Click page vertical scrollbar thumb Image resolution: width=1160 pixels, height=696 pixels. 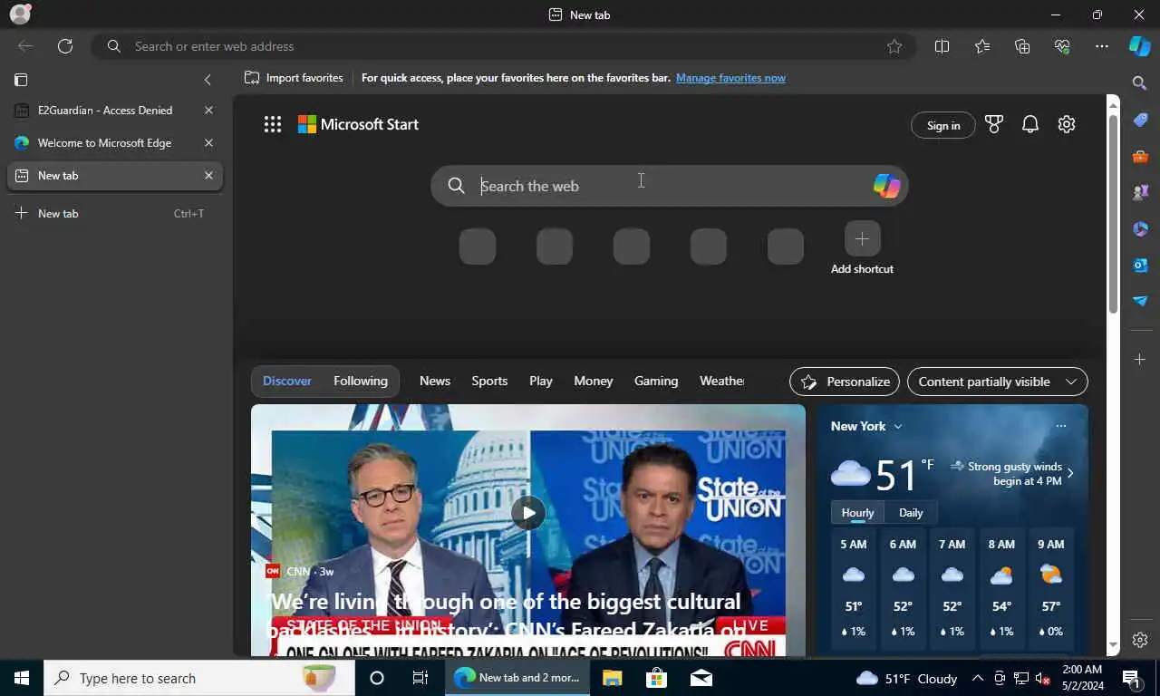click(1114, 214)
